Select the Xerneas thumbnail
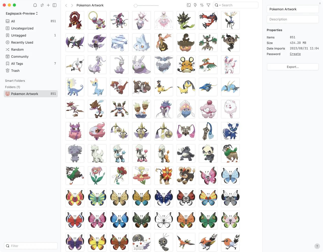This screenshot has width=323, height=252. click(x=230, y=20)
